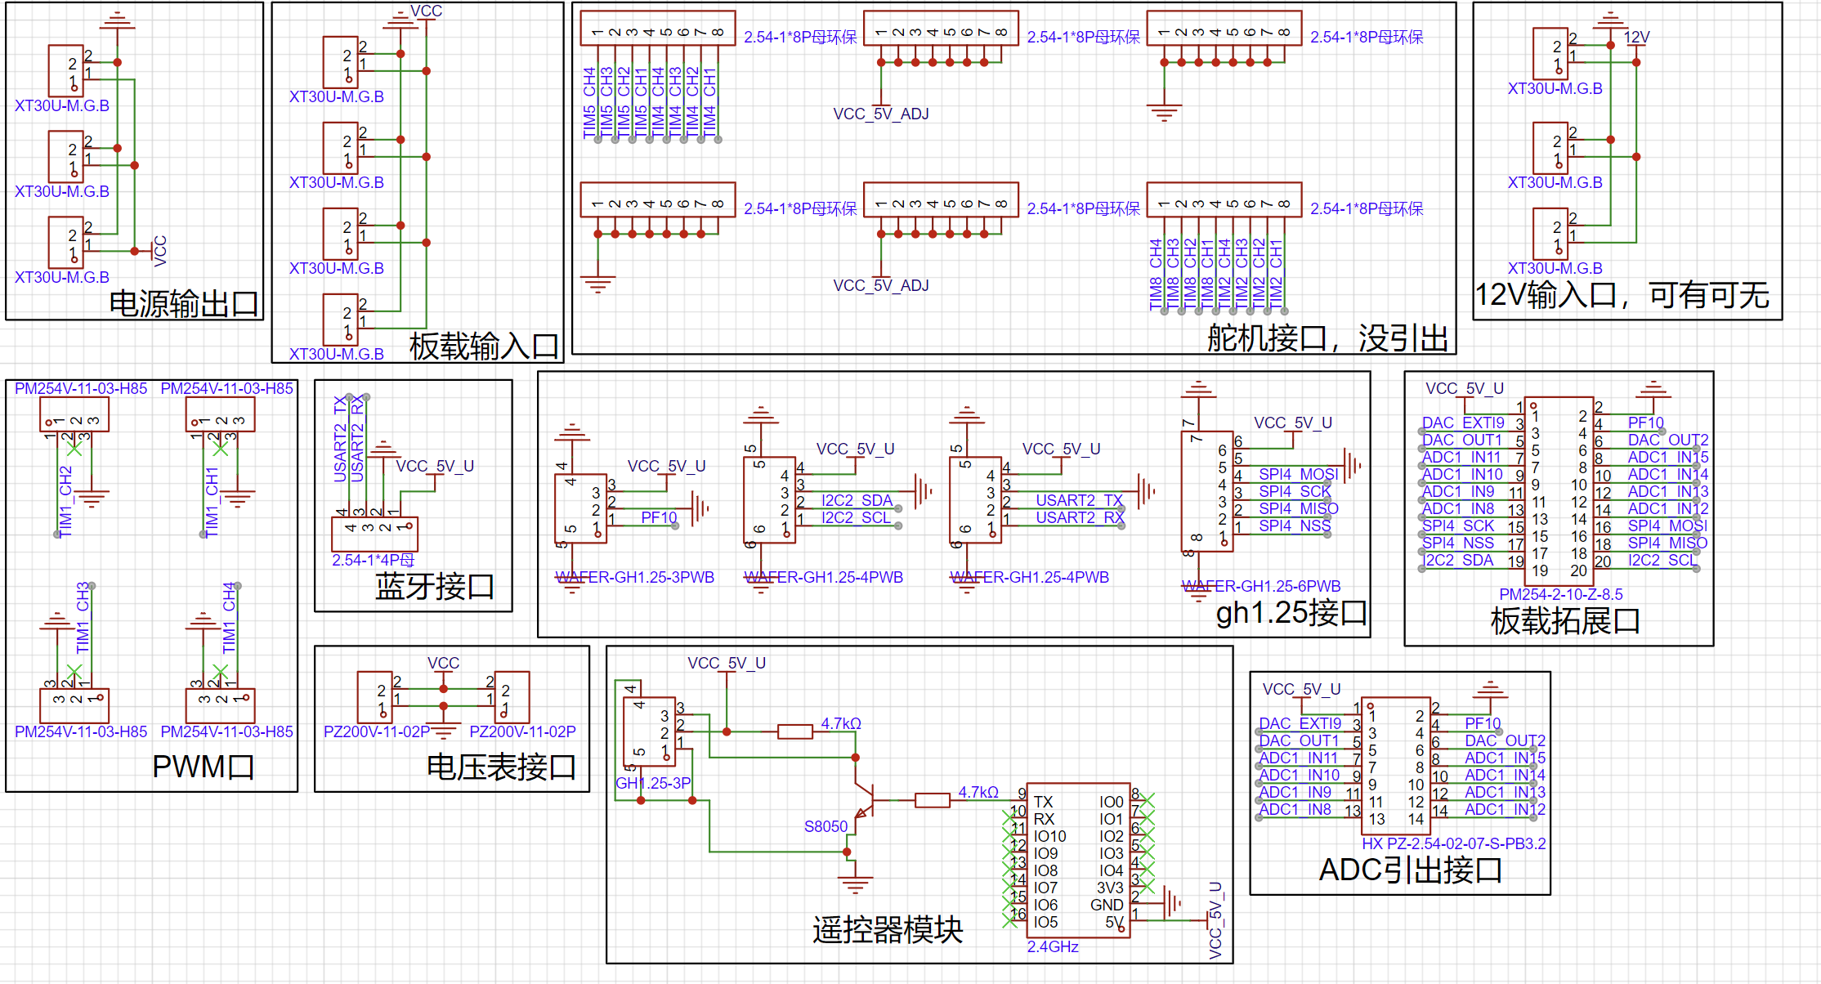Select the 蓝牙接口 title text
This screenshot has width=1821, height=984.
coord(435,586)
